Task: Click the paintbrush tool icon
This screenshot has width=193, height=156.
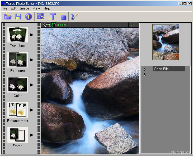Action: coord(74,17)
